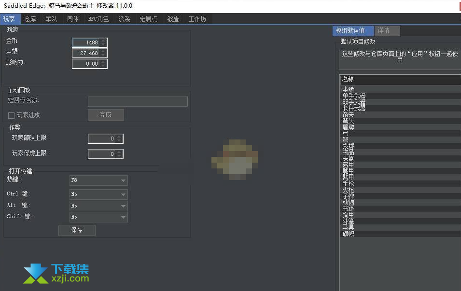The height and width of the screenshot is (291, 461).
Task: Increase 影响力 with the up arrow
Action: (x=103, y=62)
